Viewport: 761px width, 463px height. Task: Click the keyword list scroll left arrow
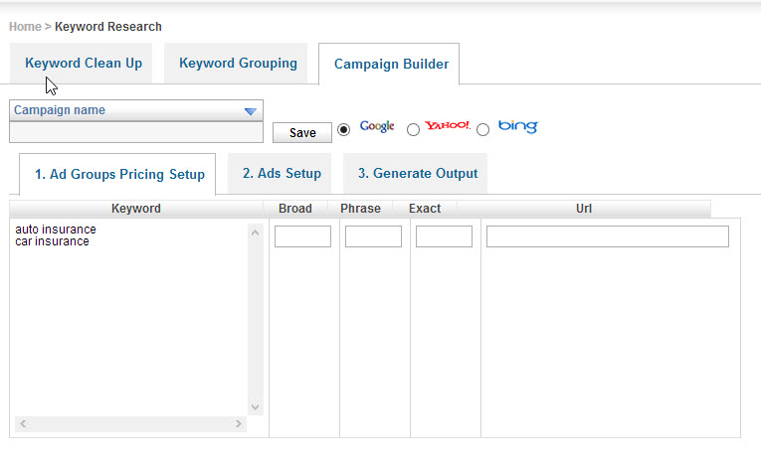point(23,423)
